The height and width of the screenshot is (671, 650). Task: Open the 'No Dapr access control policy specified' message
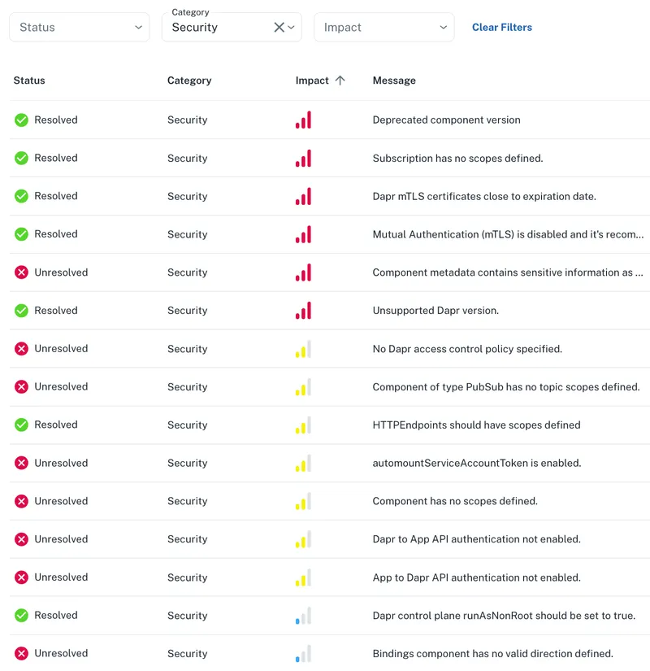click(467, 349)
